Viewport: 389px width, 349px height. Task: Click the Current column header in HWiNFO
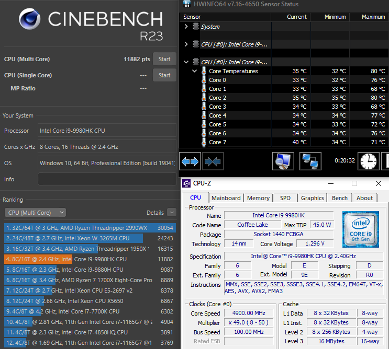pyautogui.click(x=291, y=17)
